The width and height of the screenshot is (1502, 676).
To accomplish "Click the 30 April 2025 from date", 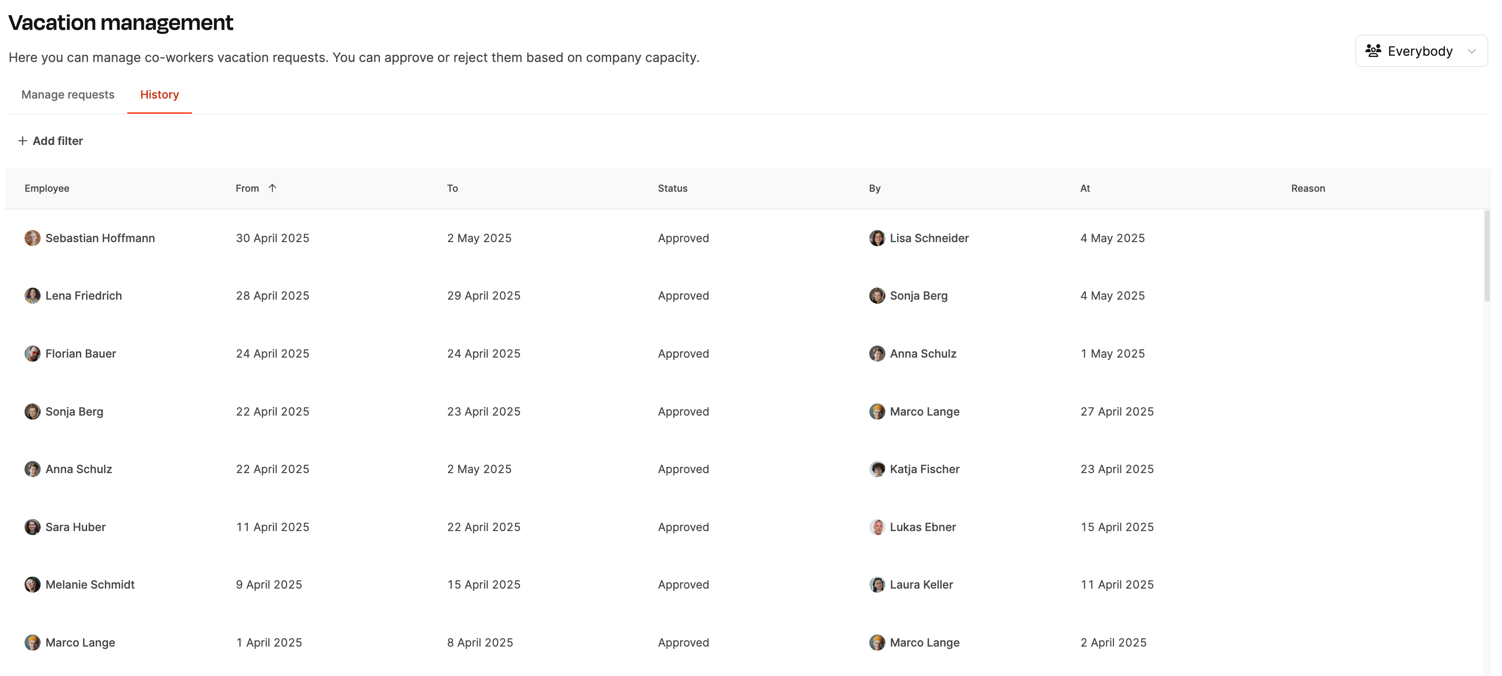I will [272, 238].
